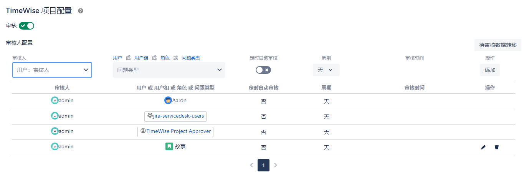Screen dimensions: 524x176
Task: Click admin avatar in the Aaron row
Action: (55, 100)
